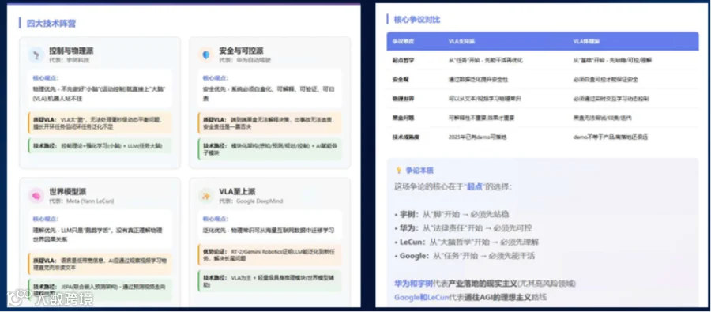Image resolution: width=711 pixels, height=312 pixels.
Task: Click cell 必须通过实时交互学习动态控制
Action: point(611,99)
